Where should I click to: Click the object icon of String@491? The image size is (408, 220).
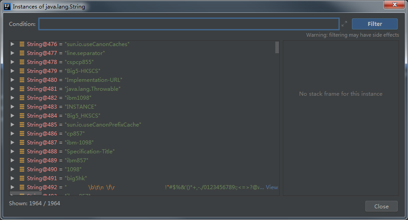coord(22,178)
